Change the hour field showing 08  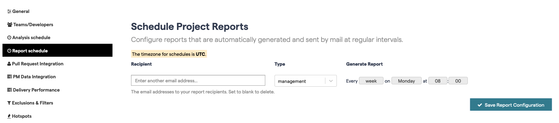(438, 81)
